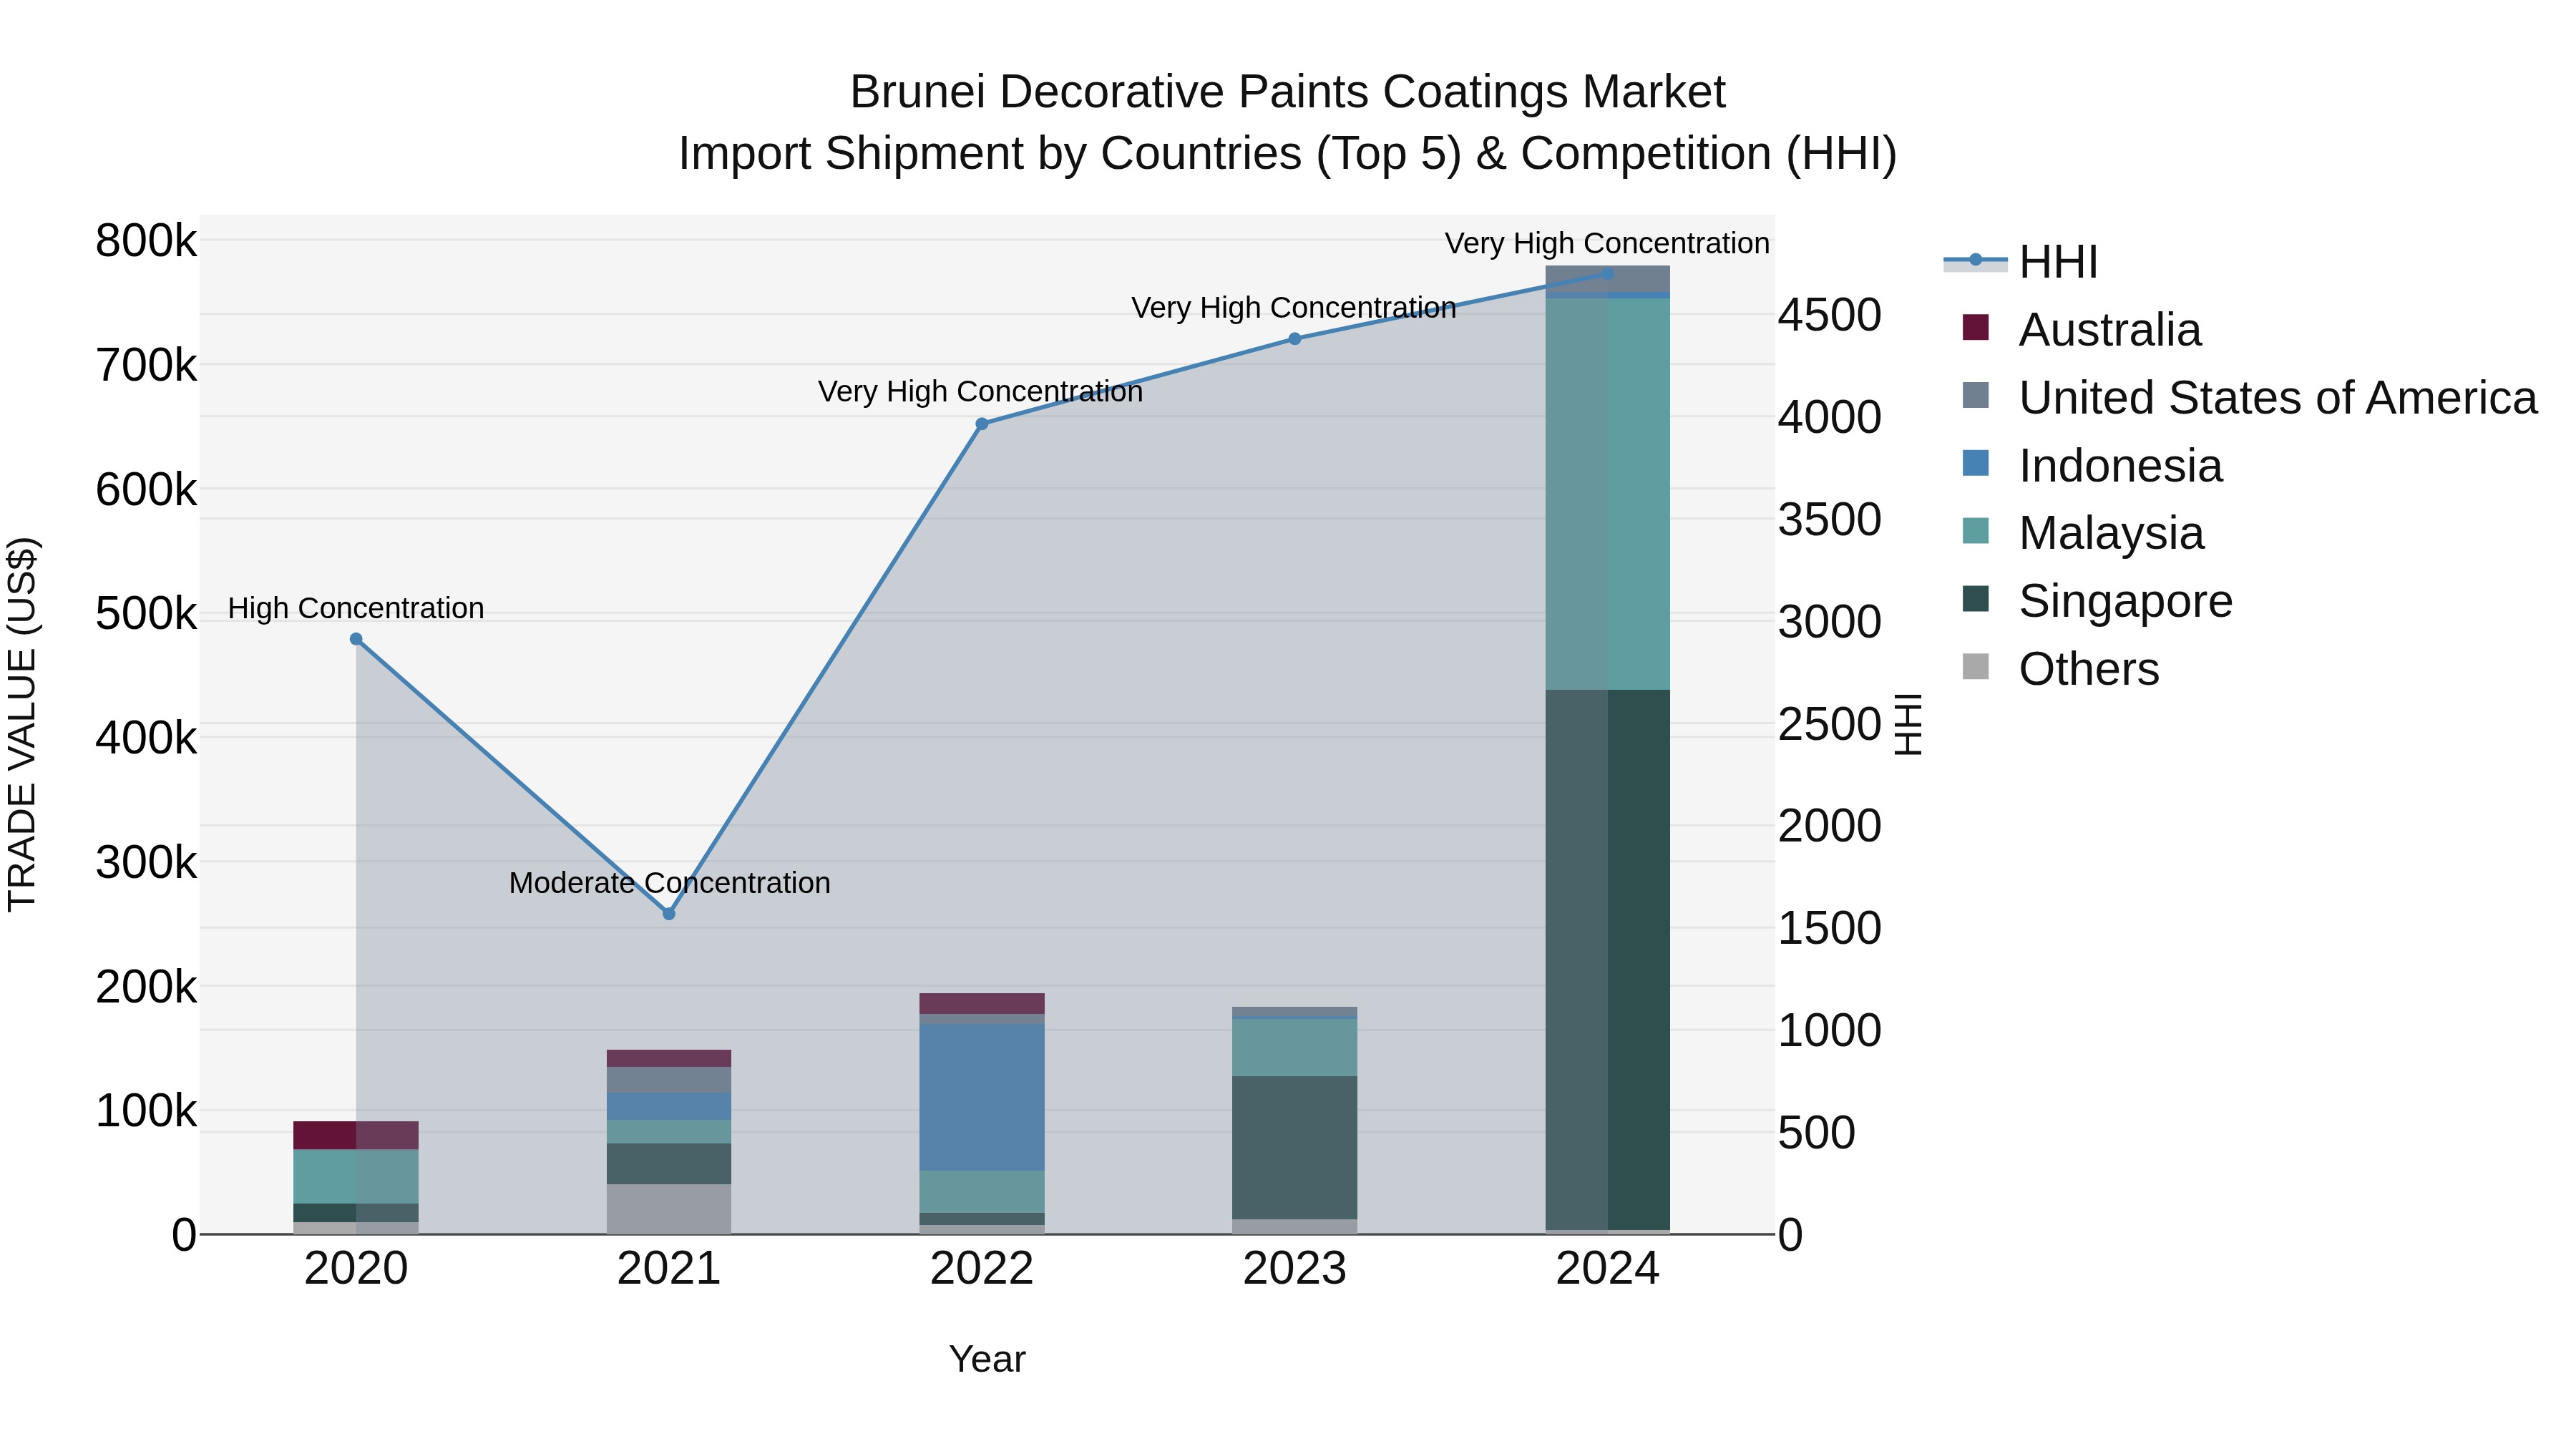Click the 'Year' axis title
Screen dimensions: 2576x1449
tap(987, 1359)
